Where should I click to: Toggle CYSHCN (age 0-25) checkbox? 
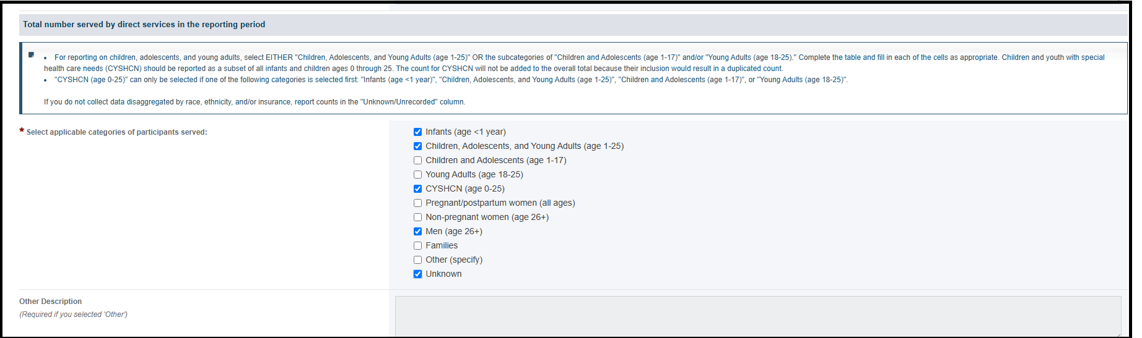click(x=417, y=188)
